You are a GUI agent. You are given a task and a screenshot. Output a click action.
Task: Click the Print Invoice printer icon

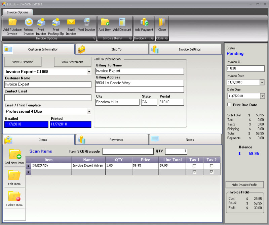click(x=41, y=22)
